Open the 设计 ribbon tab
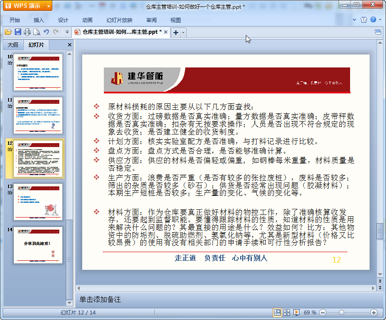 pos(63,20)
